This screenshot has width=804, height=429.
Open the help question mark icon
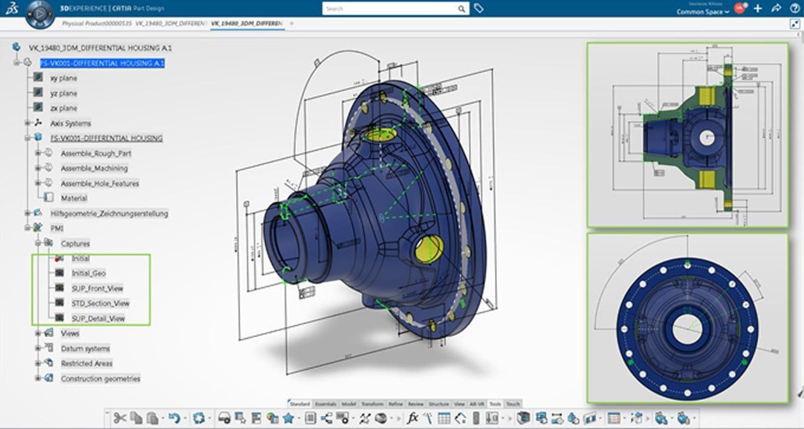point(794,9)
